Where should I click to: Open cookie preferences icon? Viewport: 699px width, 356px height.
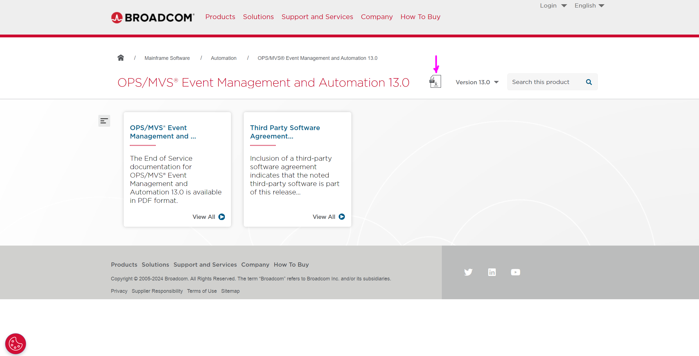pyautogui.click(x=15, y=344)
